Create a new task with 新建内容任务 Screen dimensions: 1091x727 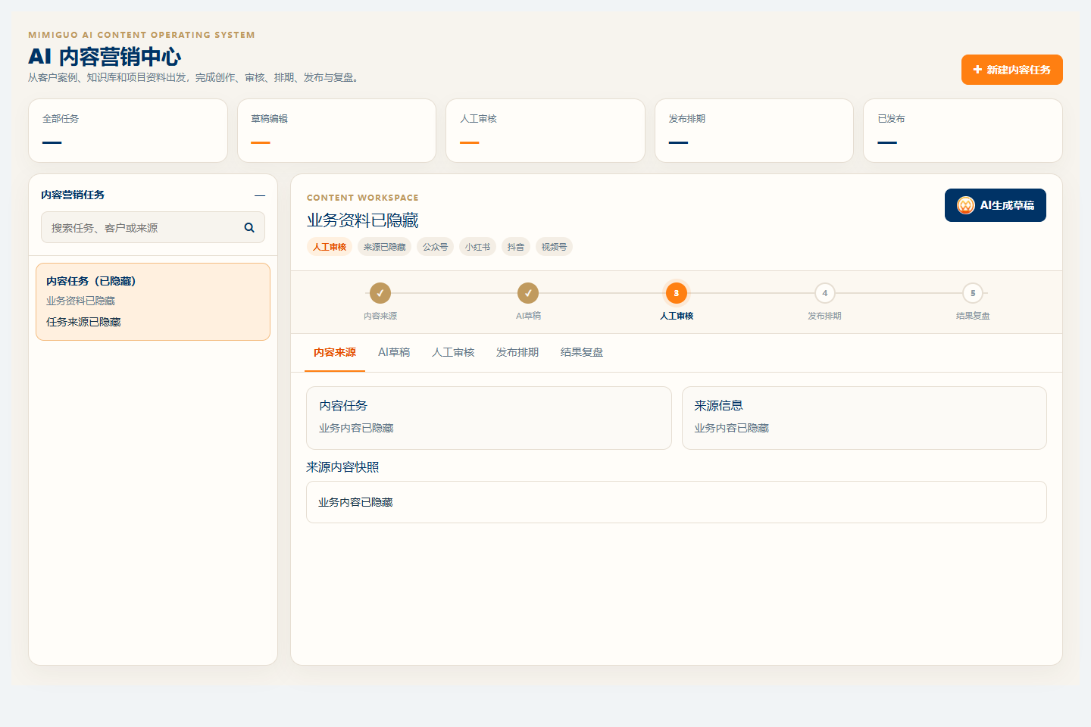pos(1012,70)
